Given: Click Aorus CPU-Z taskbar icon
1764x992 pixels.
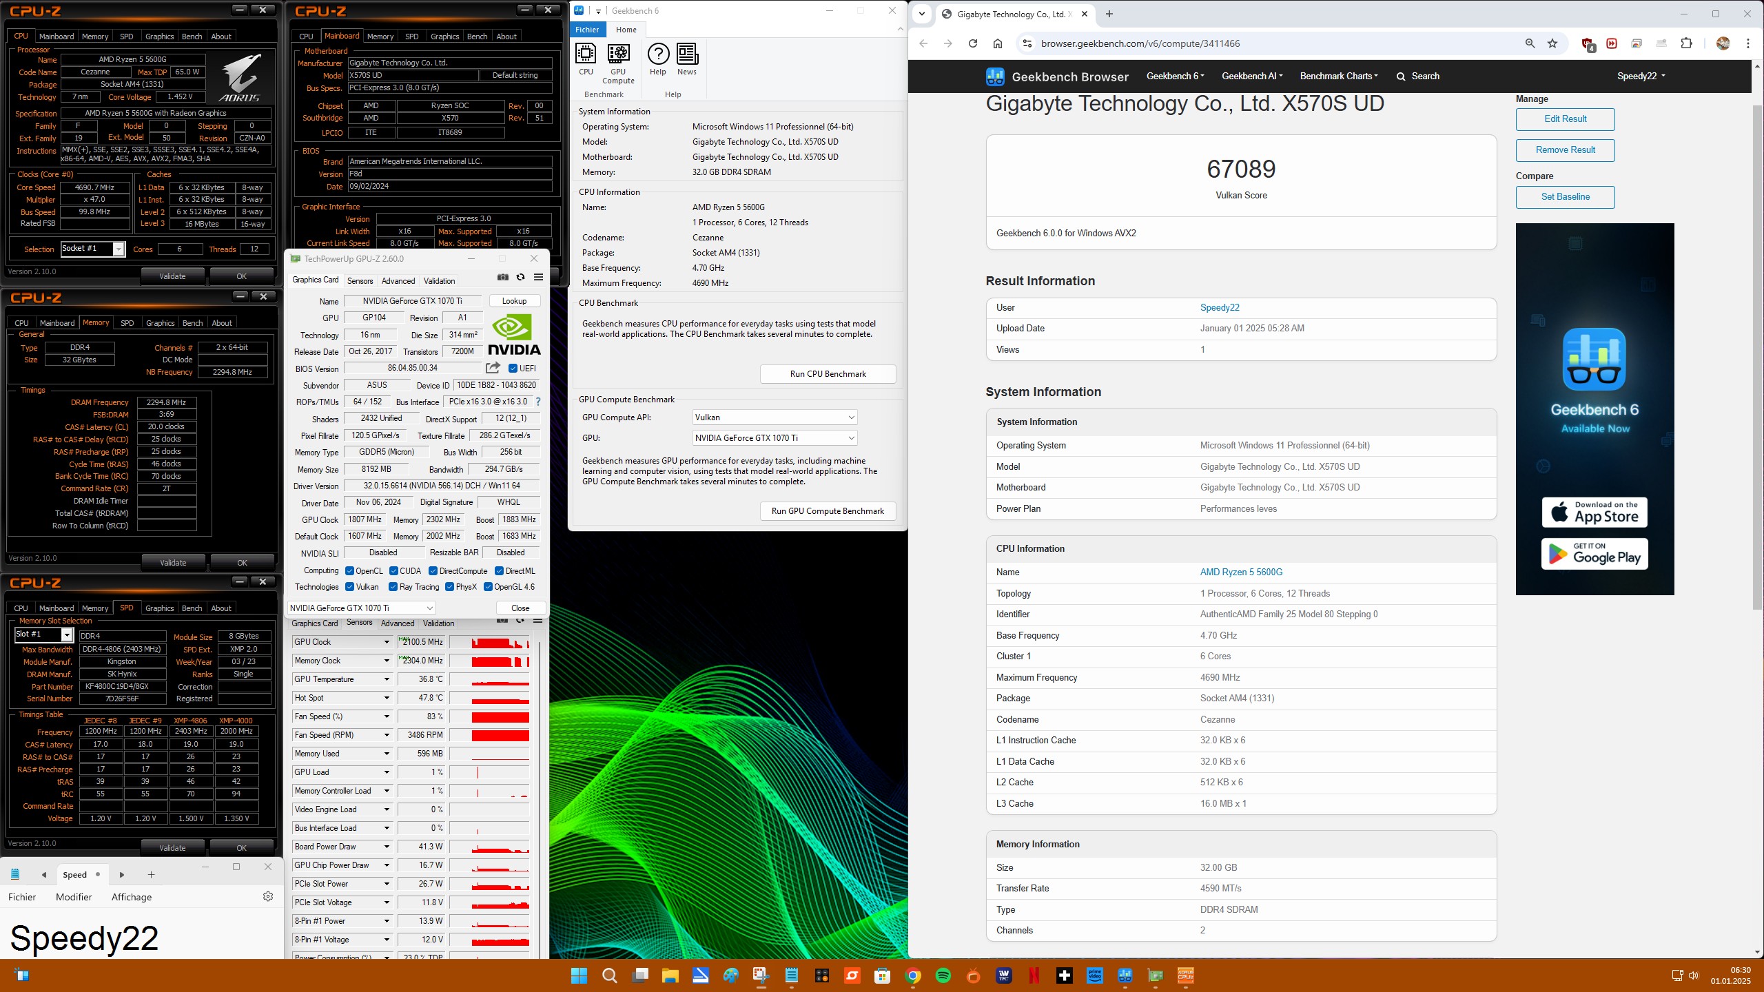Looking at the screenshot, I should [1186, 975].
